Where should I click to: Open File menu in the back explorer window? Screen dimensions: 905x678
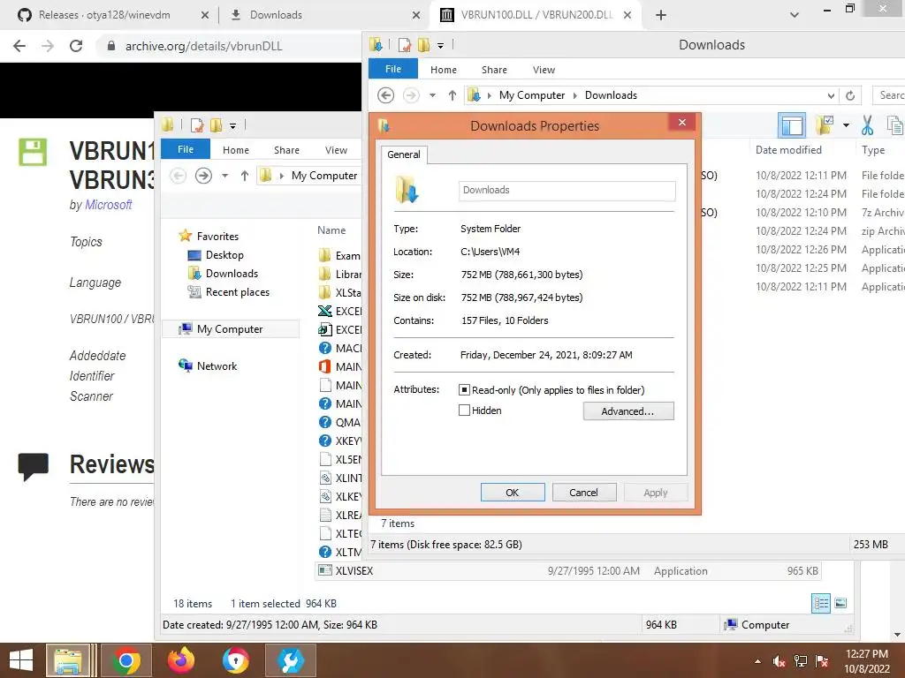pos(186,148)
